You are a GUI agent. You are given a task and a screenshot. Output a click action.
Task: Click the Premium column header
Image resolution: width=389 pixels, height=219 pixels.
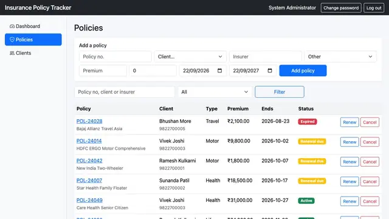238,109
